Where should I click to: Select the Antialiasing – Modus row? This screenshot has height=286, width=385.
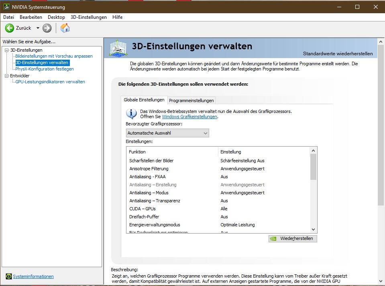(x=218, y=193)
